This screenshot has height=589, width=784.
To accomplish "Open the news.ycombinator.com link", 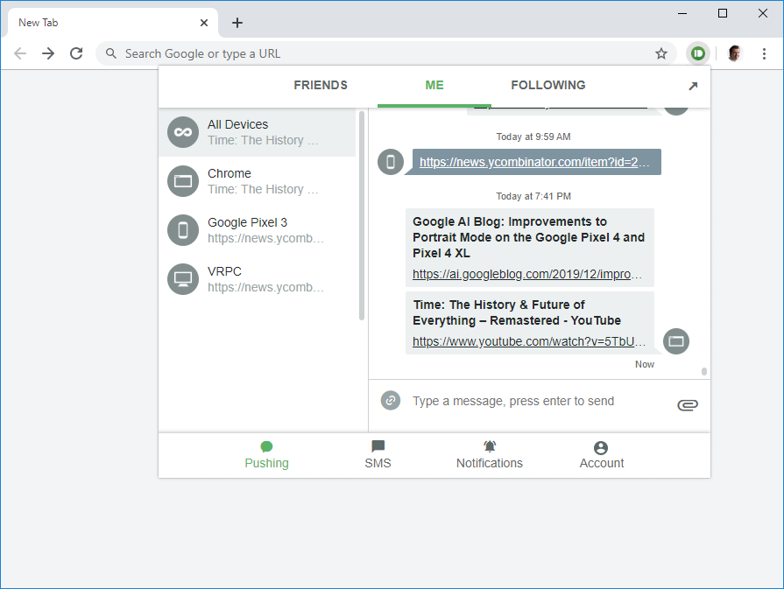I will (x=534, y=162).
